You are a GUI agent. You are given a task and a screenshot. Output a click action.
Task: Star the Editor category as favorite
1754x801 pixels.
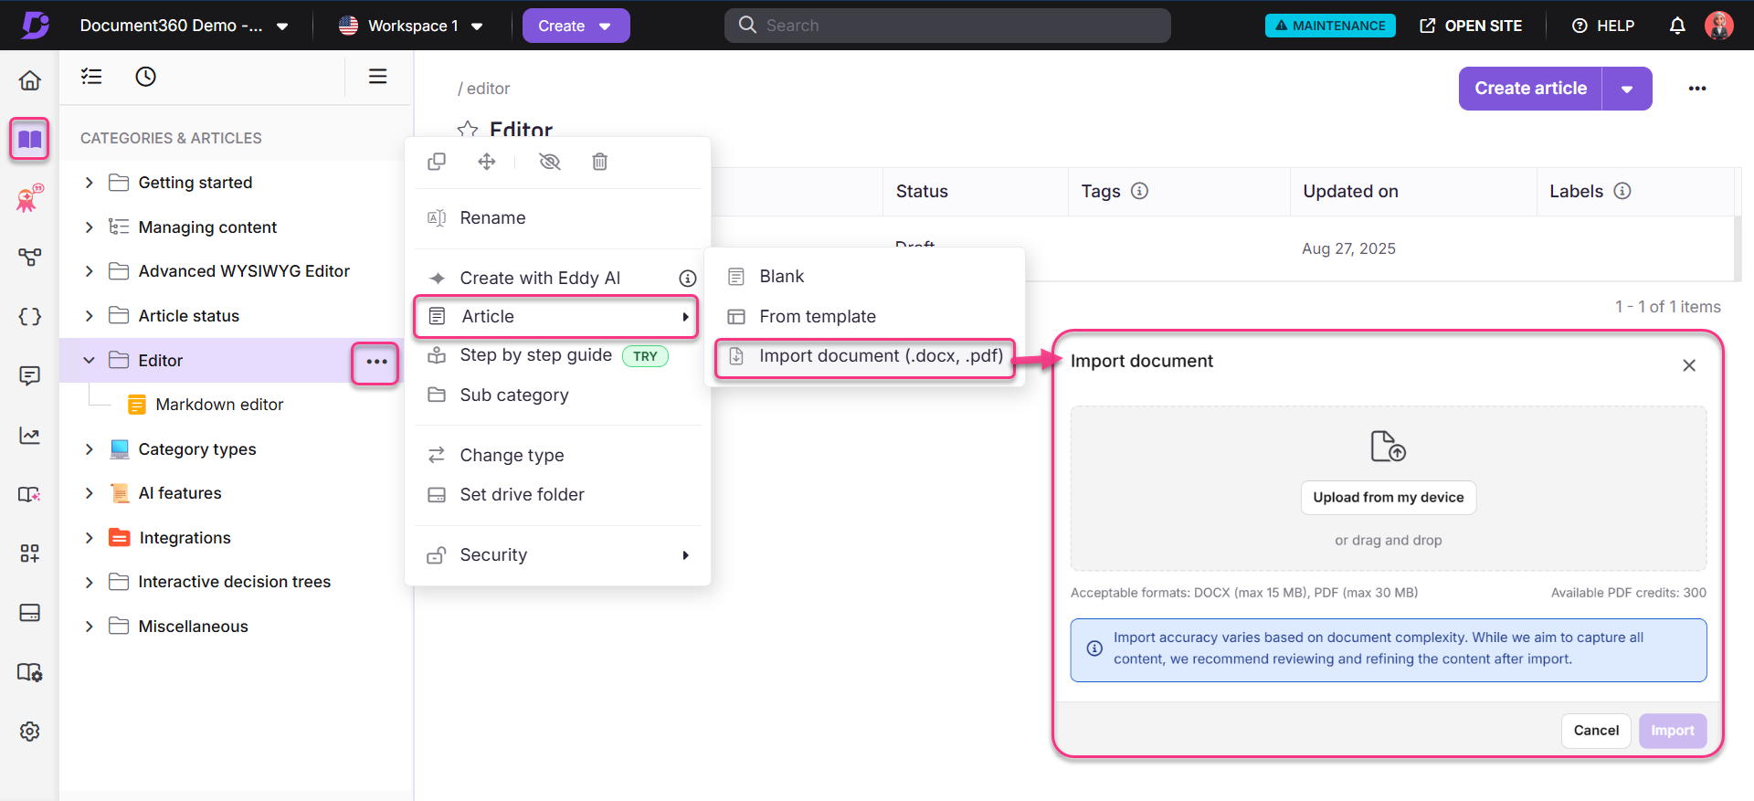pos(468,131)
